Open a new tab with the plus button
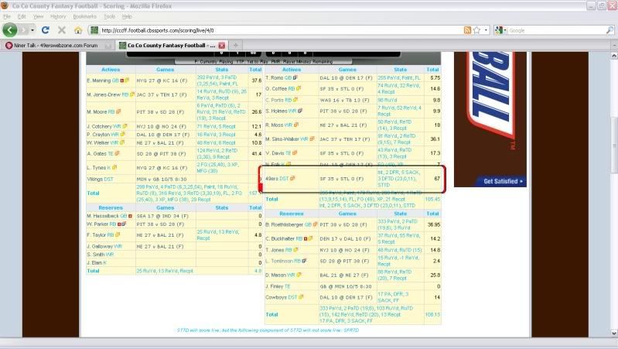Image resolution: width=618 pixels, height=349 pixels. click(x=235, y=46)
